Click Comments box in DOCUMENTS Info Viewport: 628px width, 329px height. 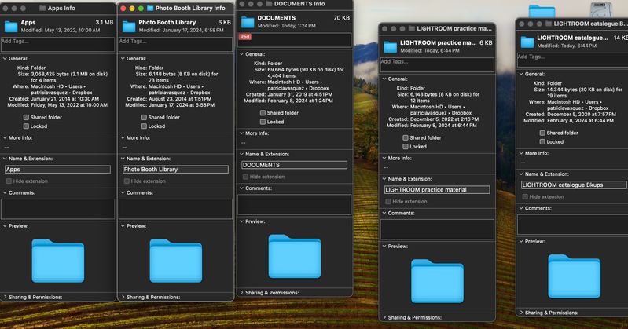pyautogui.click(x=295, y=204)
